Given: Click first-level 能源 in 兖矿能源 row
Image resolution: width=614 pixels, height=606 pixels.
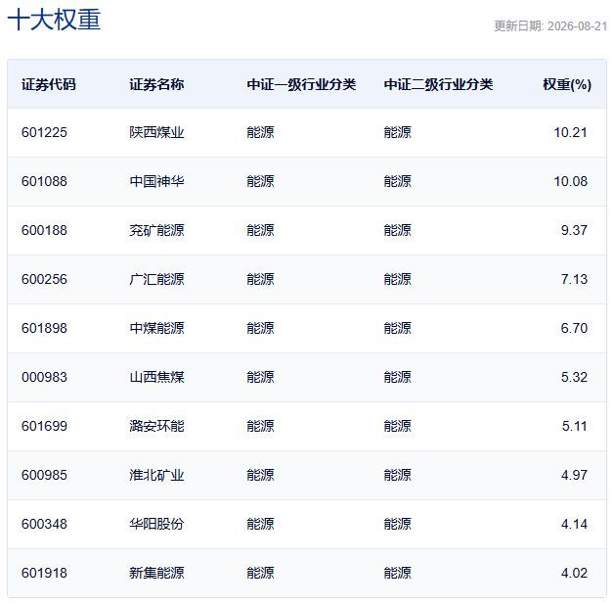Looking at the screenshot, I should pos(260,230).
